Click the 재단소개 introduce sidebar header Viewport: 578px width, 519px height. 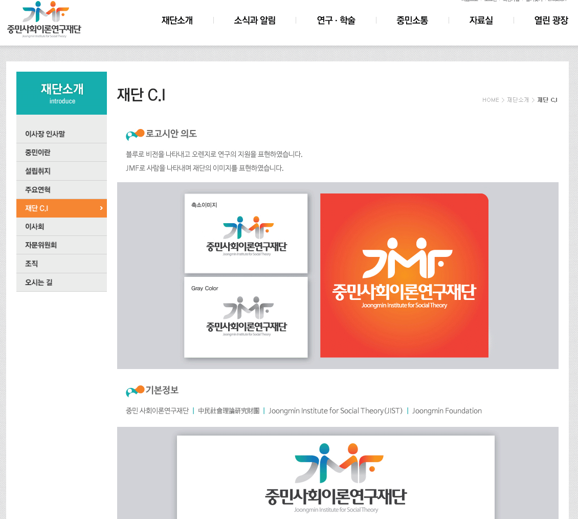pyautogui.click(x=61, y=93)
